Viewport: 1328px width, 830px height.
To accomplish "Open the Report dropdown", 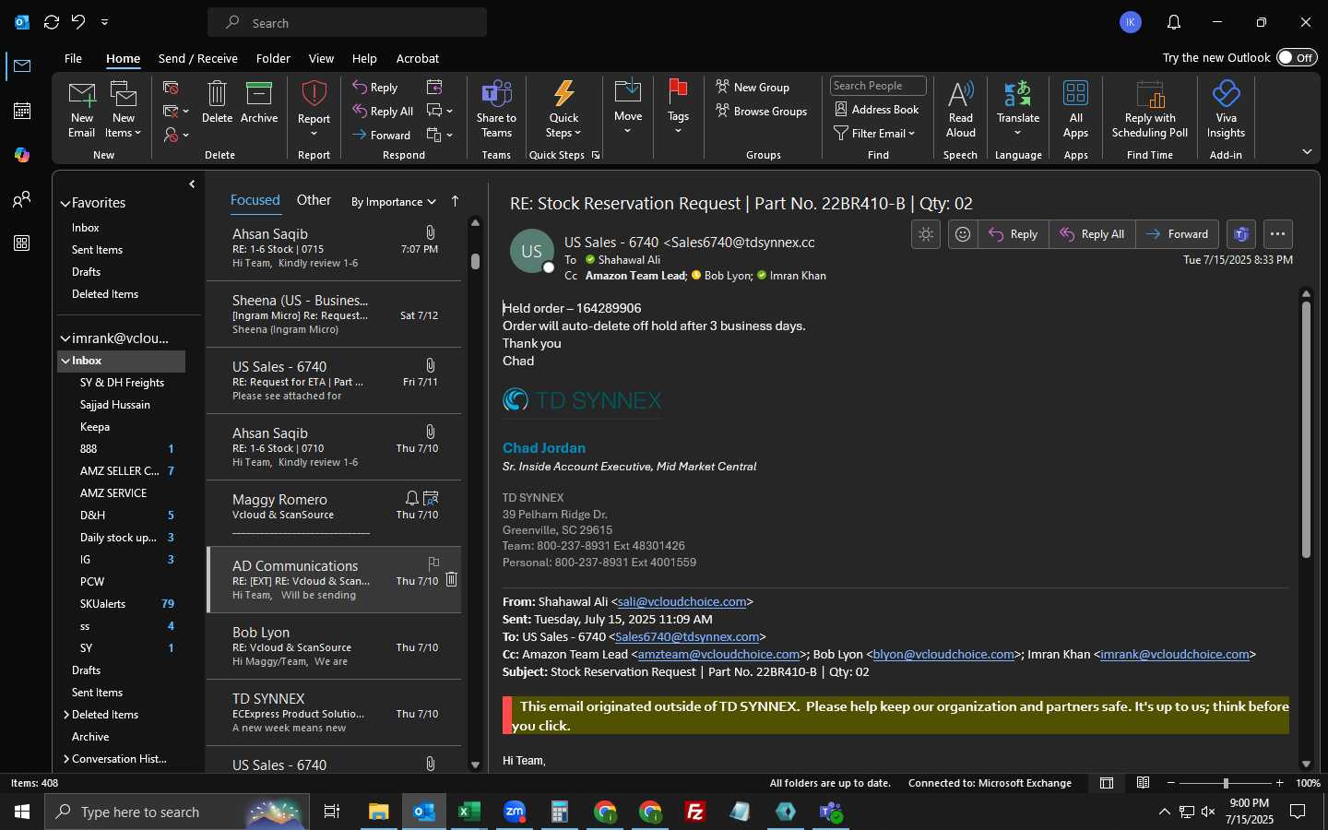I will [314, 110].
